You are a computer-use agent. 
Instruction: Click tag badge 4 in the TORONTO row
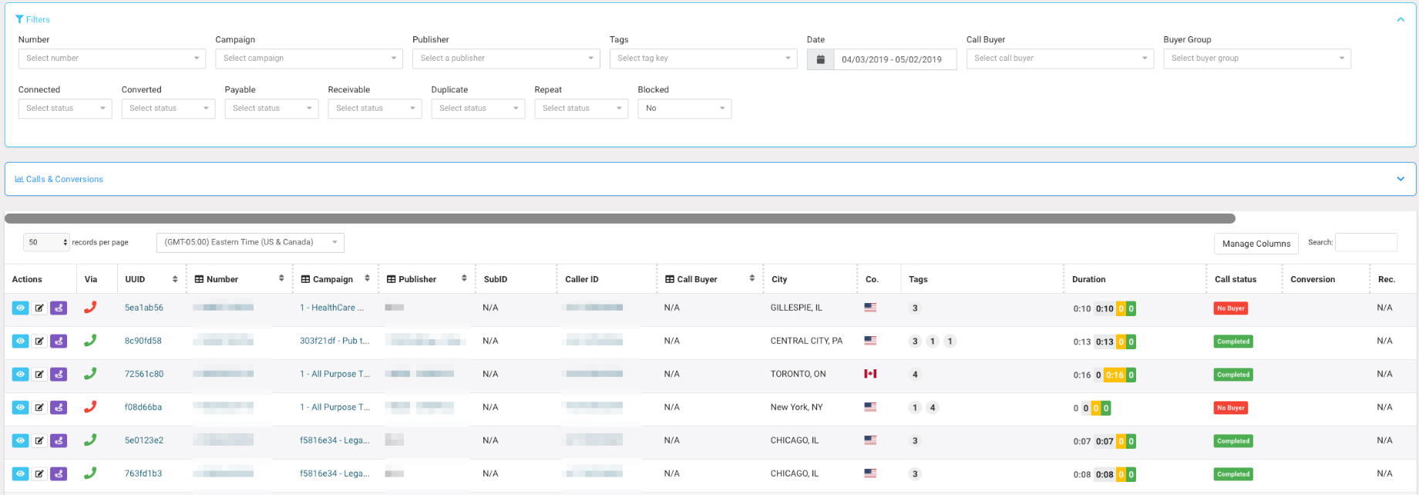(915, 375)
